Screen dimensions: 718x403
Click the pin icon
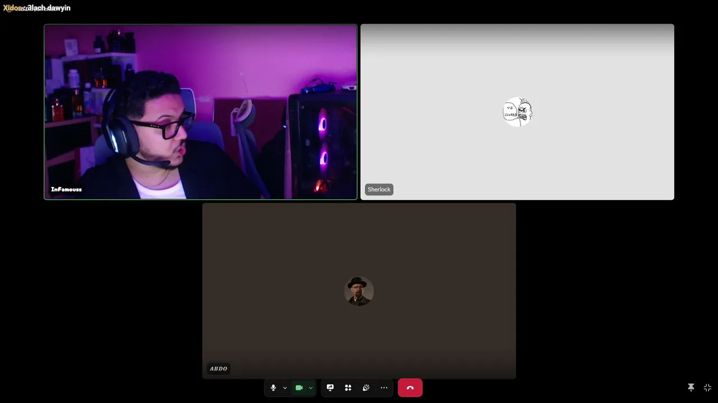tap(691, 387)
